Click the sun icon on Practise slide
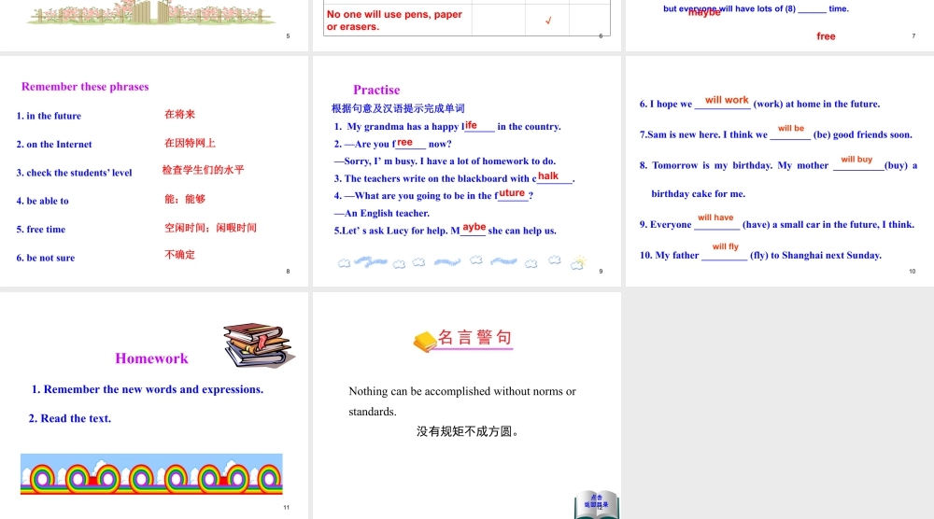This screenshot has height=519, width=934. coord(579,262)
